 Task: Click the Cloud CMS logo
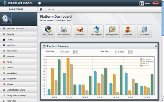click(x=18, y=3)
